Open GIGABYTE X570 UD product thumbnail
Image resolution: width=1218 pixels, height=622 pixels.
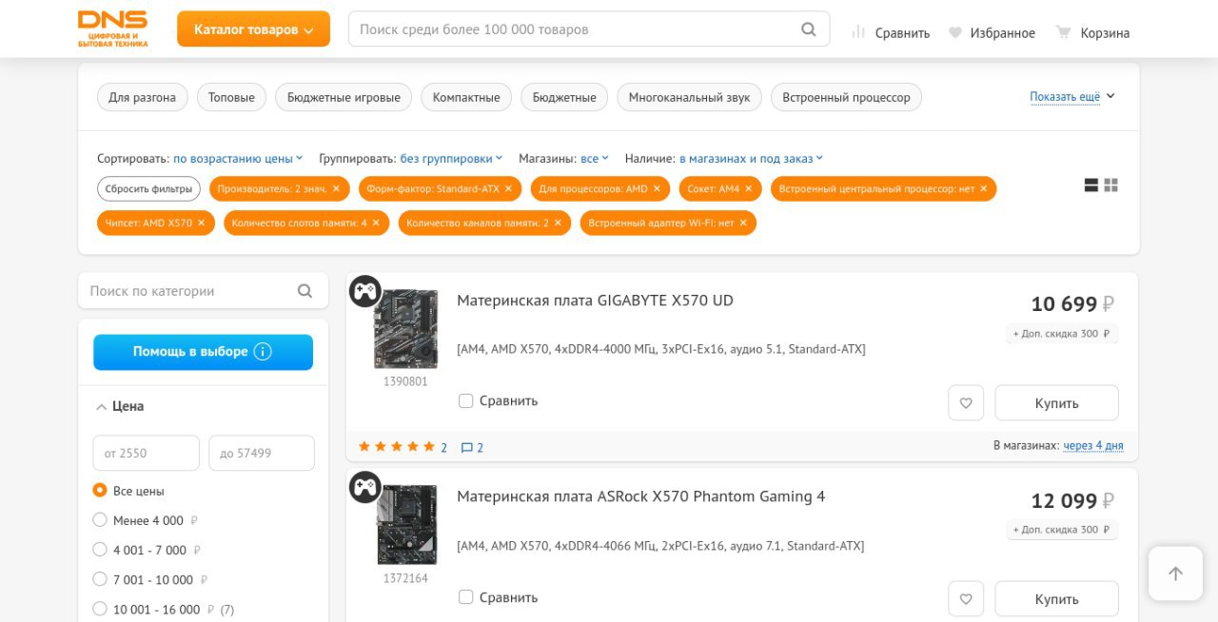tap(405, 329)
